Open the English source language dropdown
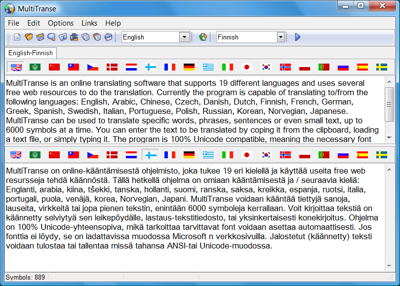400x286 pixels. tap(183, 36)
